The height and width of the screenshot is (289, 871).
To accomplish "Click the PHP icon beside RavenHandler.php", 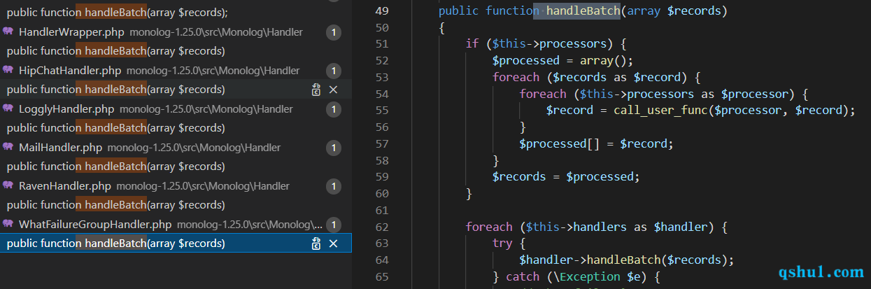I will (x=8, y=185).
